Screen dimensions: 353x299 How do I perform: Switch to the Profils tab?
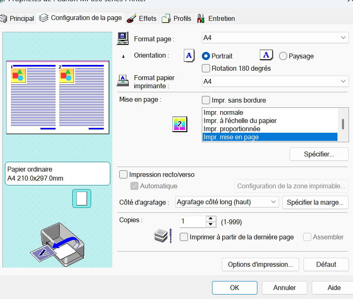click(x=176, y=18)
